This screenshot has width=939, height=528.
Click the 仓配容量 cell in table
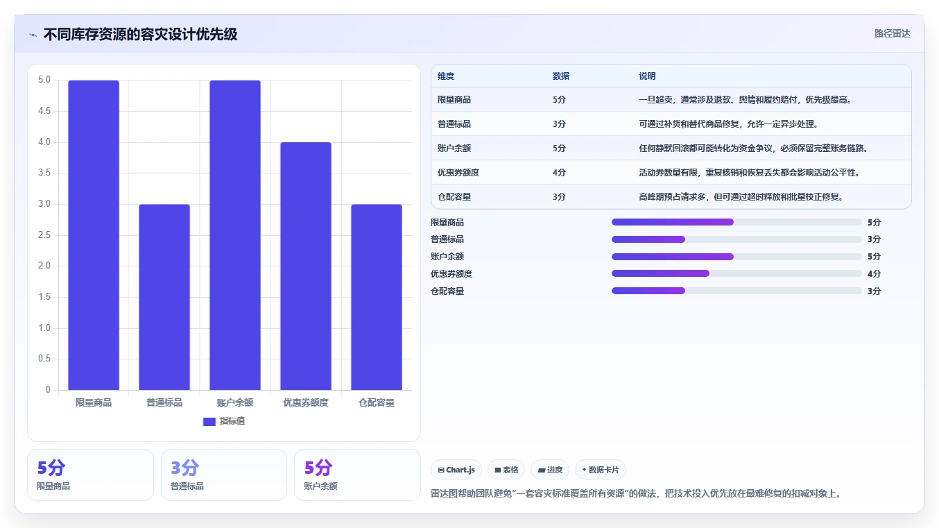coord(454,197)
